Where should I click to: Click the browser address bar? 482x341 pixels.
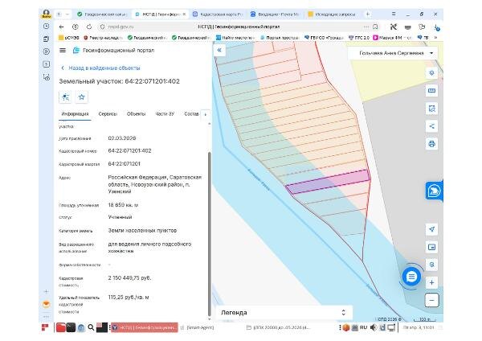(x=239, y=27)
